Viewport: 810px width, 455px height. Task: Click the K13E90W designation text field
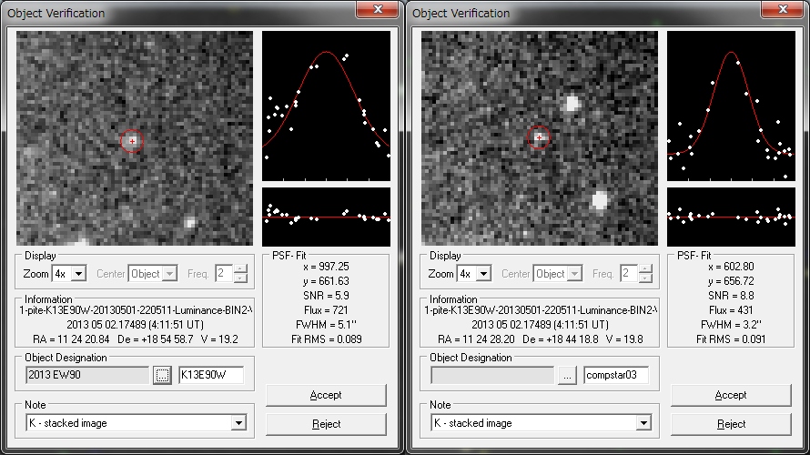[x=210, y=376]
